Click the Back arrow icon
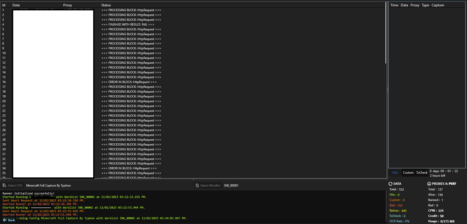 [5, 220]
